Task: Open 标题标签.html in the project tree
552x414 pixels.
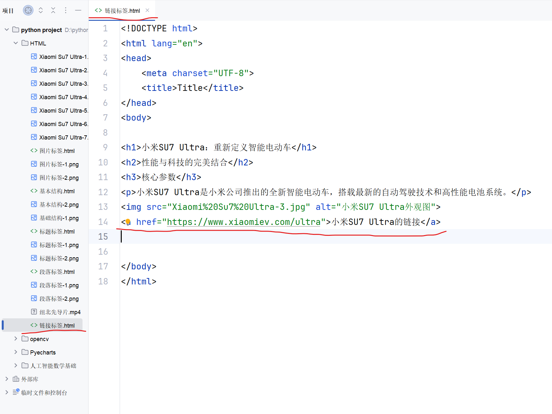Action: click(x=53, y=231)
